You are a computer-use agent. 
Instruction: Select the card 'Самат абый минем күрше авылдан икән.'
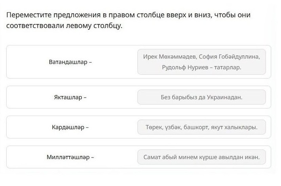coord(201,157)
